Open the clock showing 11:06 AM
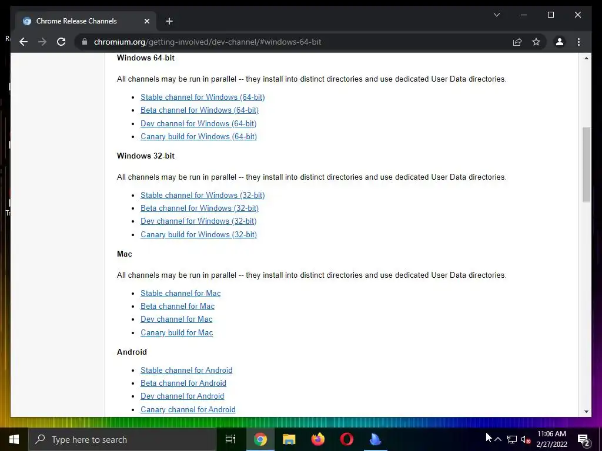The image size is (602, 451). click(x=551, y=439)
